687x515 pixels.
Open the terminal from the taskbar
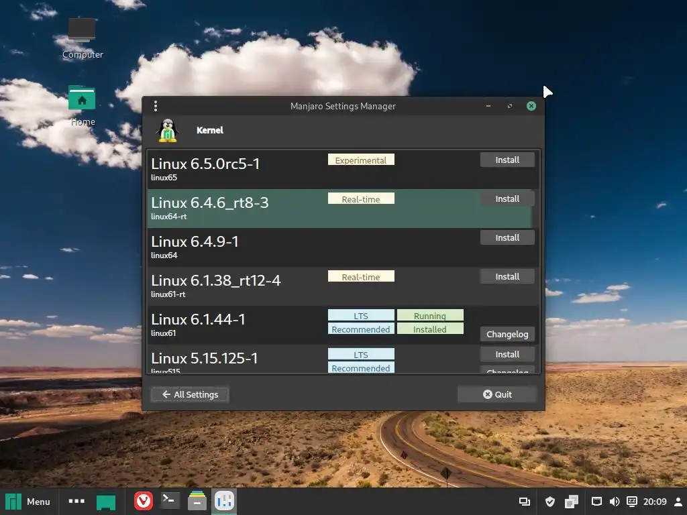[170, 500]
